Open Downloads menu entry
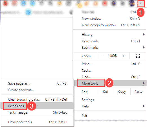This screenshot has width=147, height=128. point(110,41)
